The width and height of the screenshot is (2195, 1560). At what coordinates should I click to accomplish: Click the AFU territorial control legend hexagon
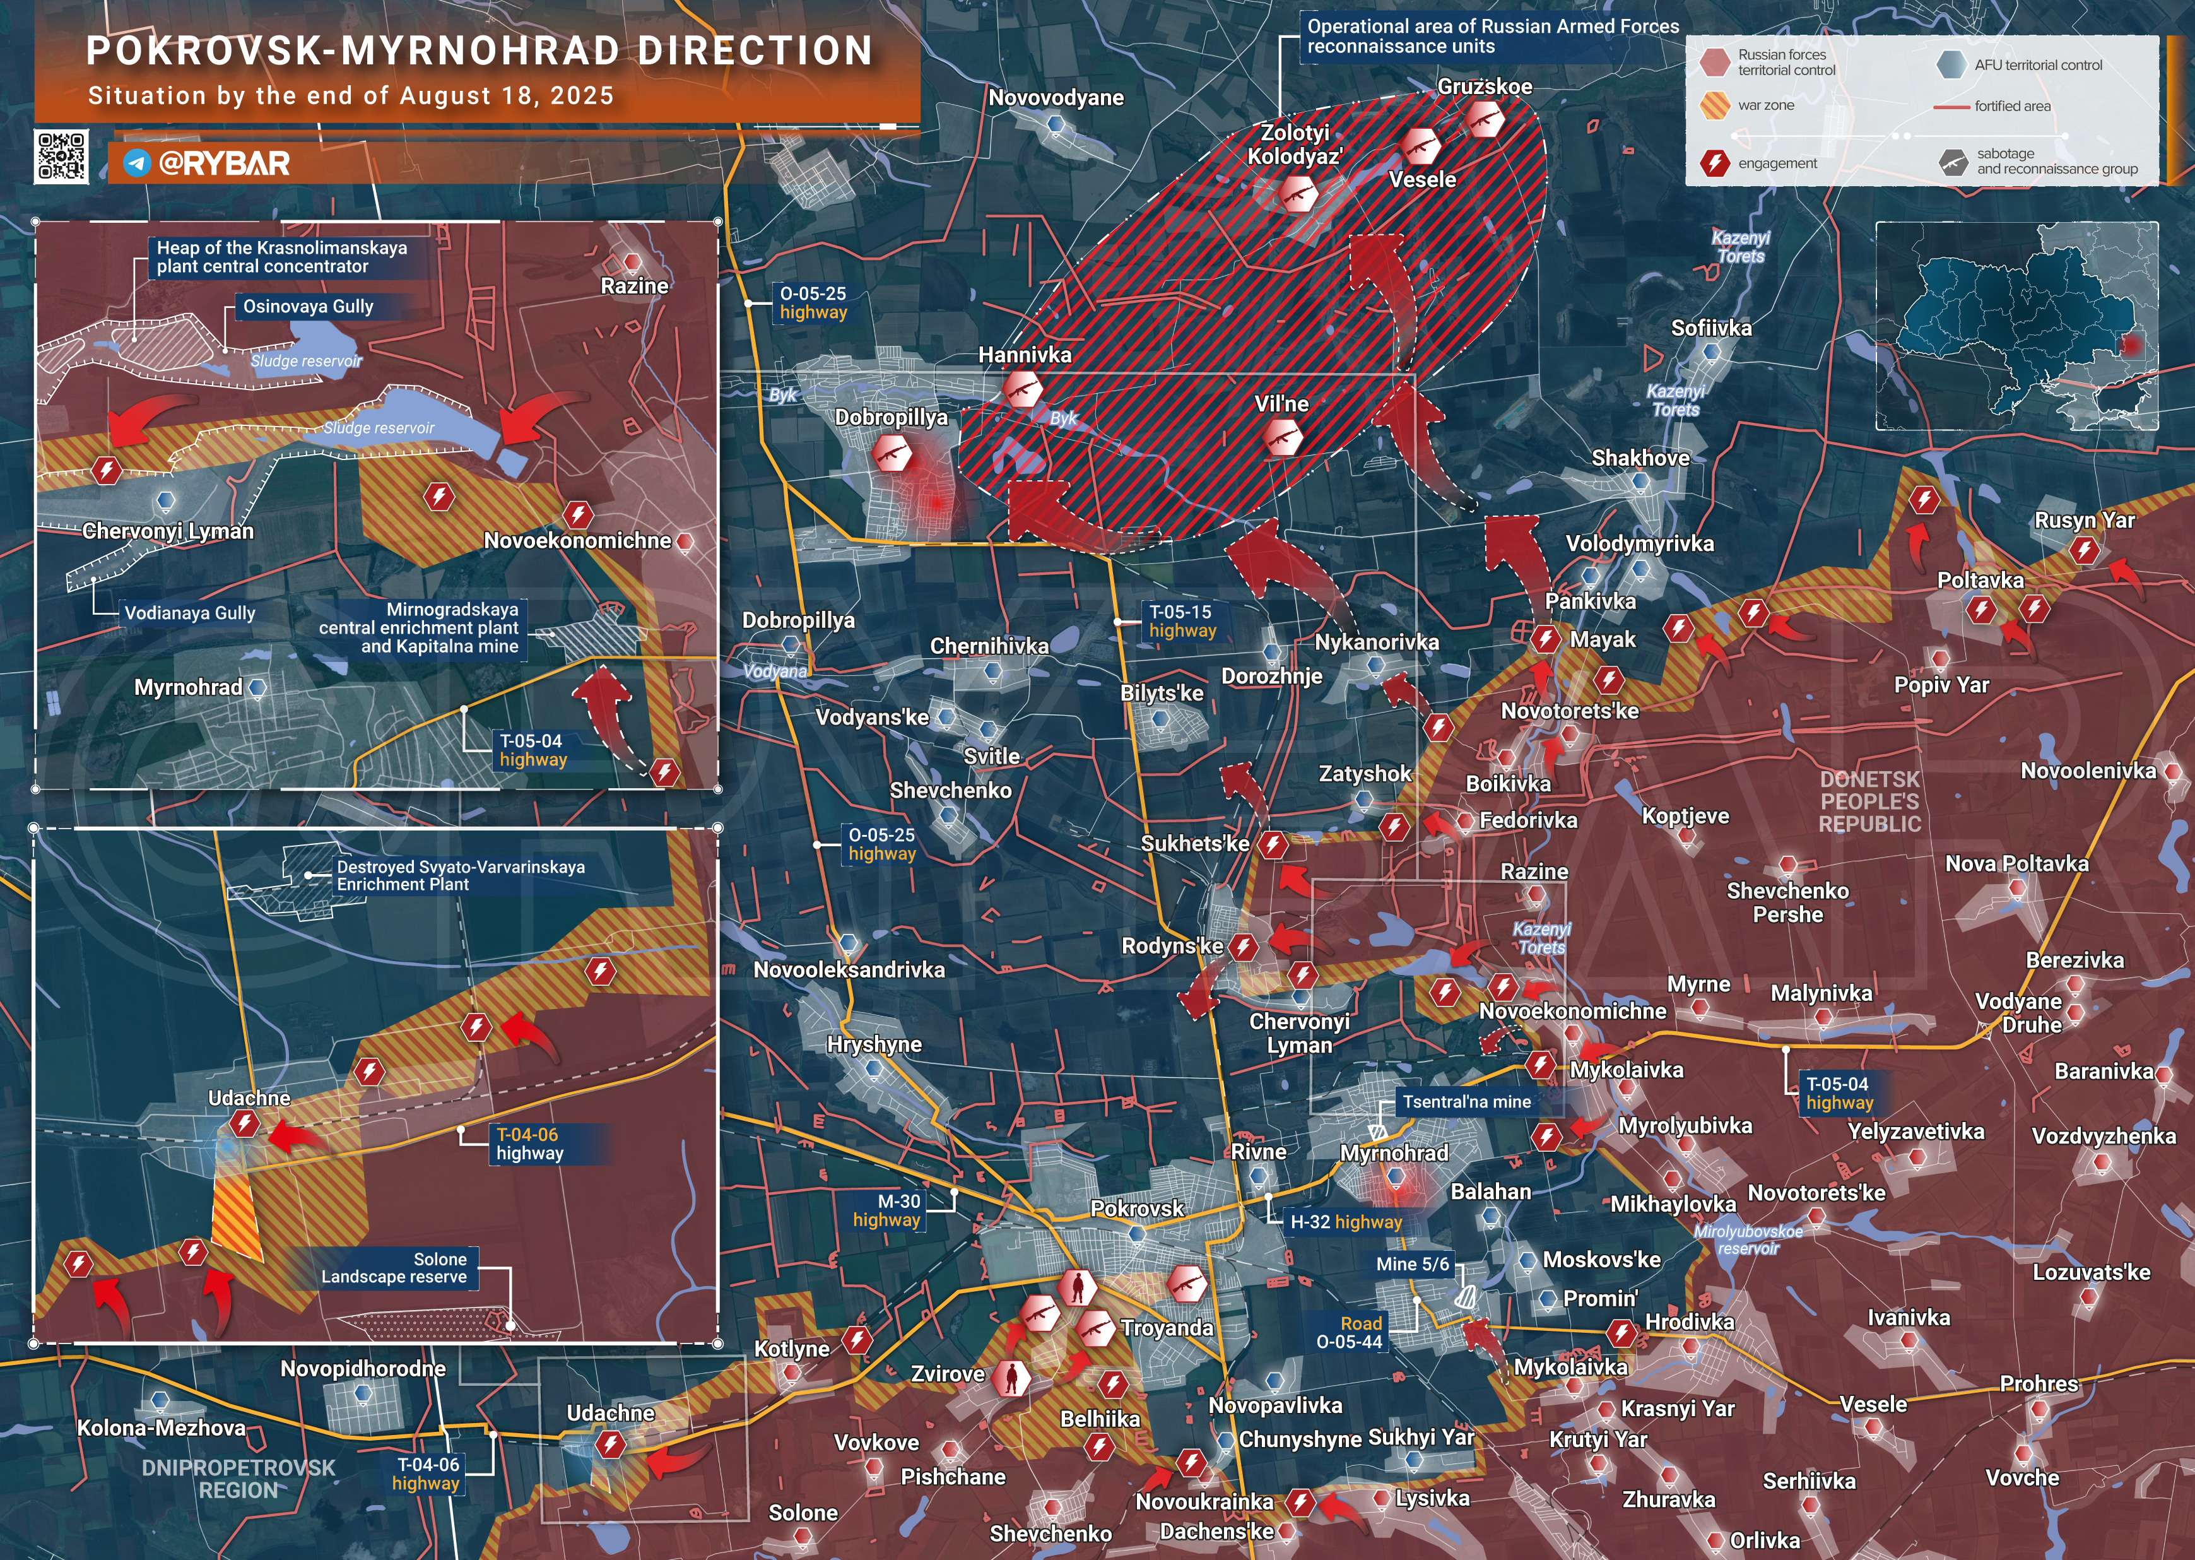click(1951, 64)
